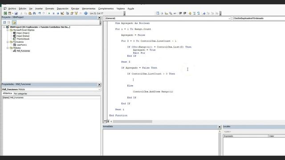285x160 pixels.
Task: Click the Expresión column header in Locales
Action: pos(245,136)
